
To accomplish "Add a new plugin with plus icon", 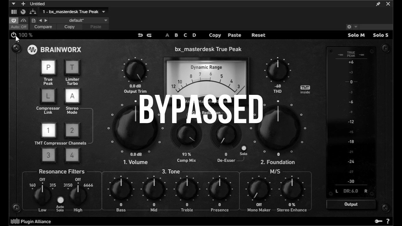I will pos(23,4).
